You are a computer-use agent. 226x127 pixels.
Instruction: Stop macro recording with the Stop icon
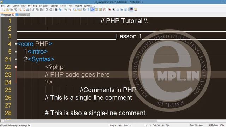click(x=114, y=10)
